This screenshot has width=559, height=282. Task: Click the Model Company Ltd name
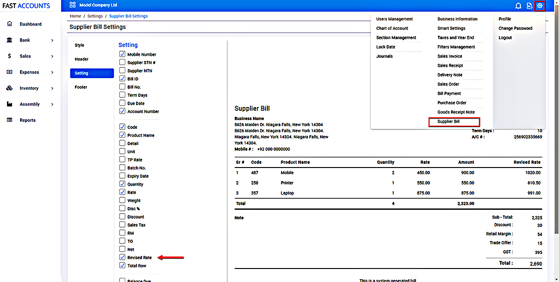[98, 5]
